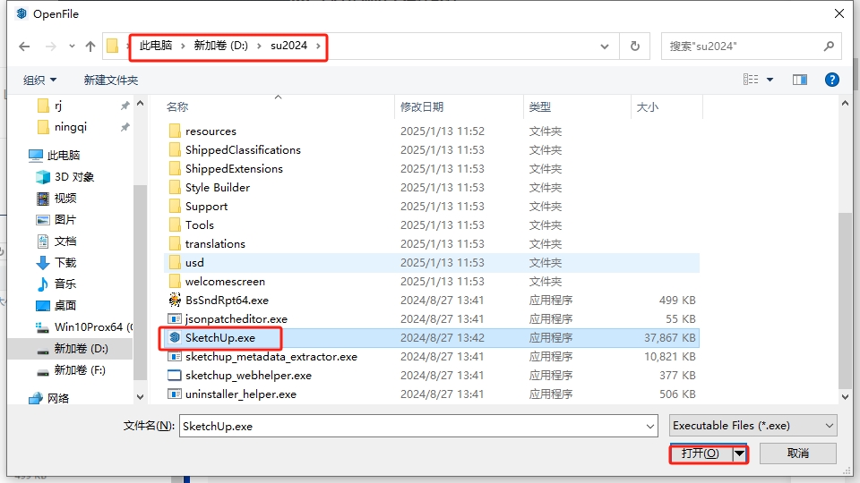Select 网络 in navigation pane
The height and width of the screenshot is (483, 860).
(57, 398)
